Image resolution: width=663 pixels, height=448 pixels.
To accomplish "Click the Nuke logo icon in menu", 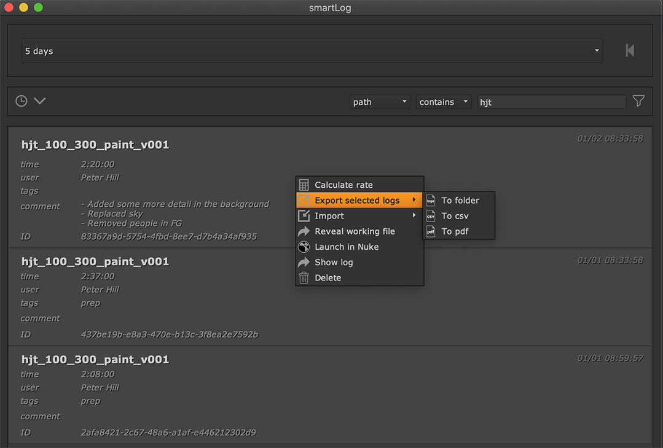I will pos(304,247).
